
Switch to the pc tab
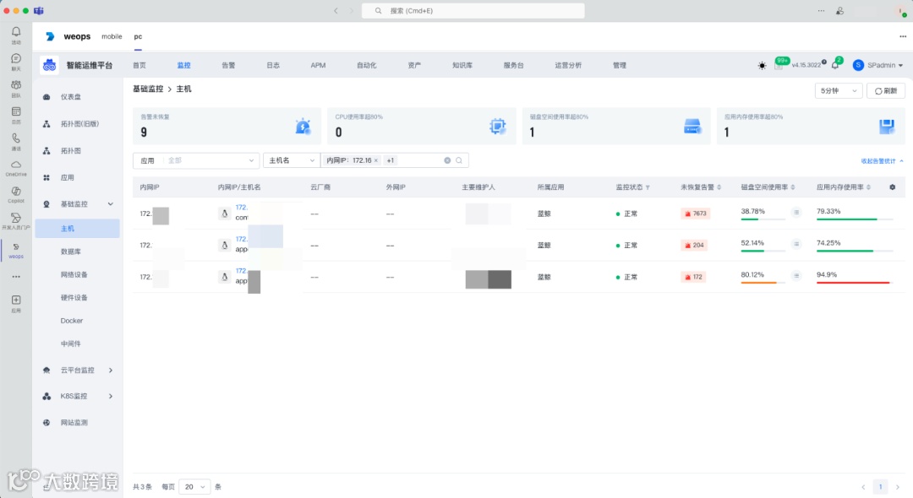pos(138,36)
